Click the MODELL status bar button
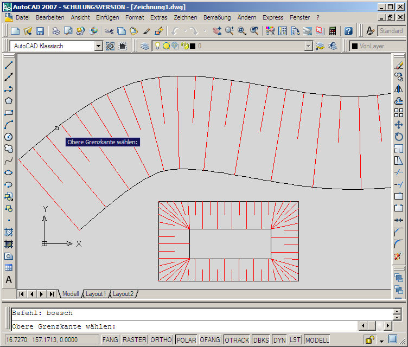 tap(317, 340)
